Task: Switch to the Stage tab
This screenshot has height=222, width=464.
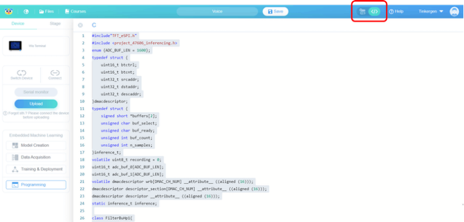Action: pos(55,23)
